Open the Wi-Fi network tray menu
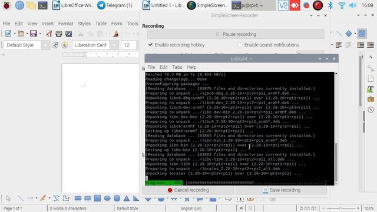 click(x=342, y=5)
